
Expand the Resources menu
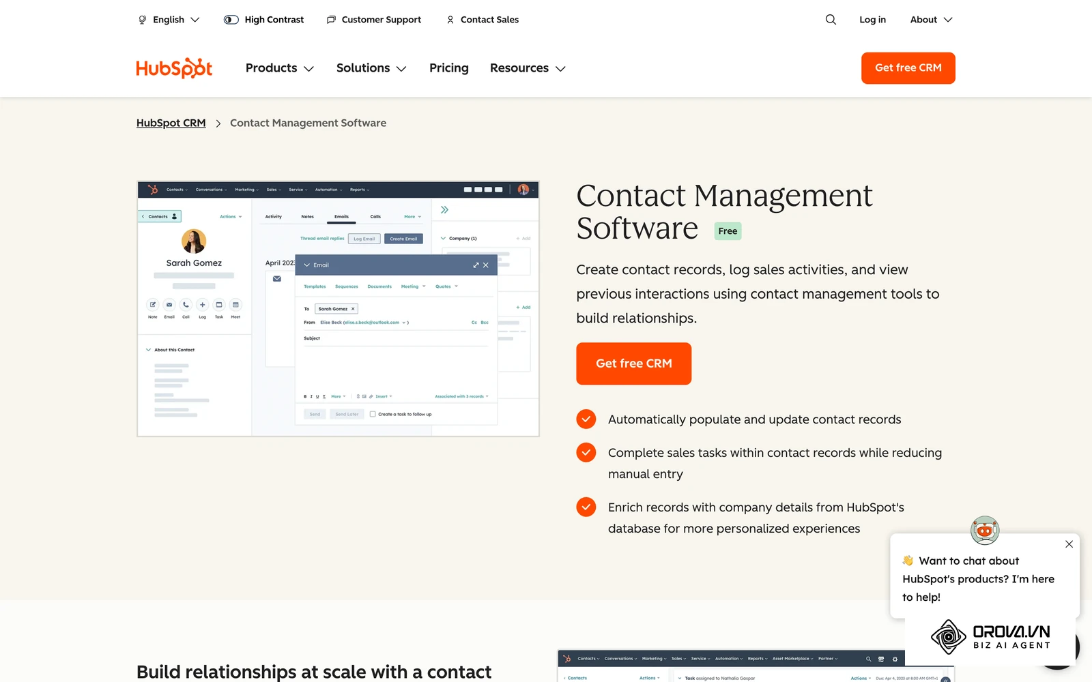point(528,68)
